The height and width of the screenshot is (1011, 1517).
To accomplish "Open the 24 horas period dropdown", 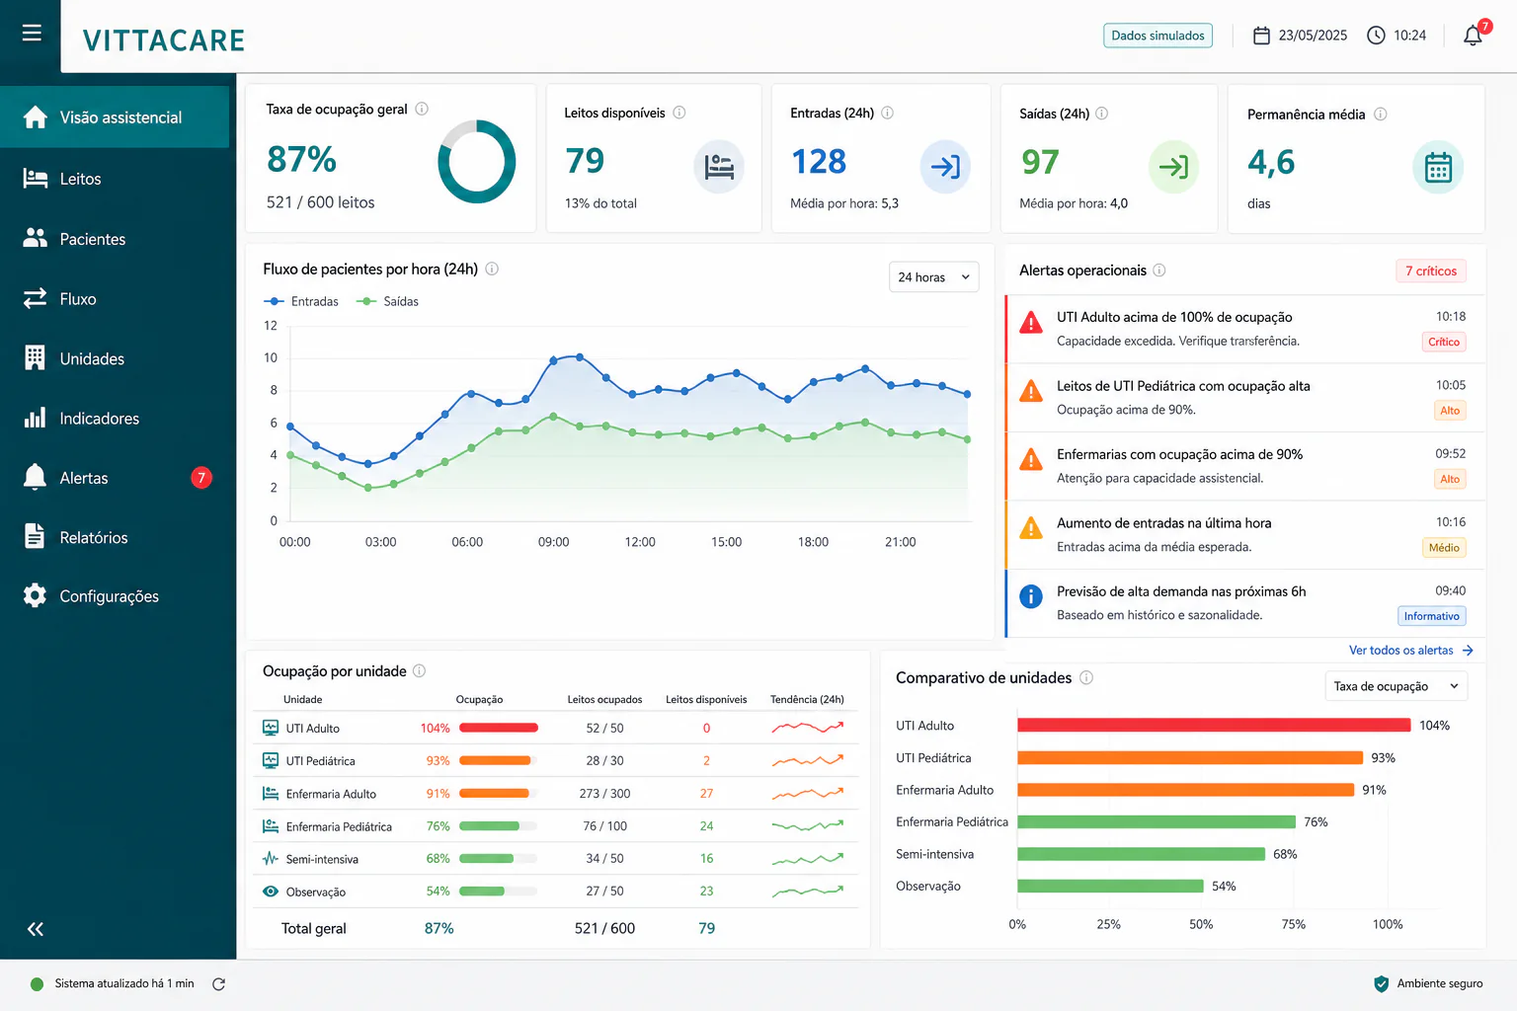I will (933, 277).
